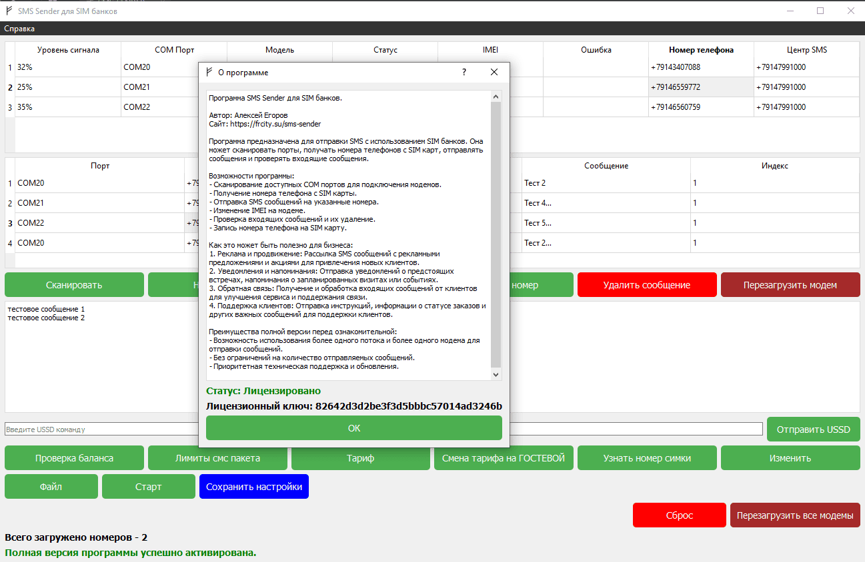Click the Индекс column header
Screen dimensions: 865x562
pos(775,166)
